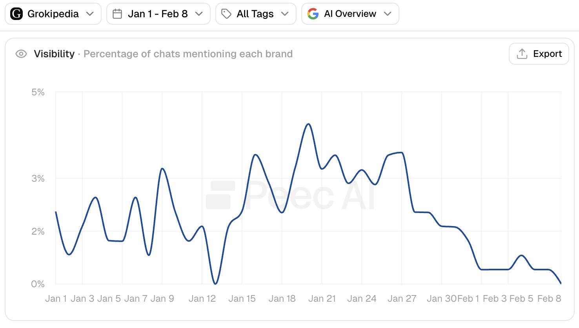This screenshot has width=579, height=328.
Task: Expand the Grokipedia brand dropdown chevron
Action: pos(90,14)
